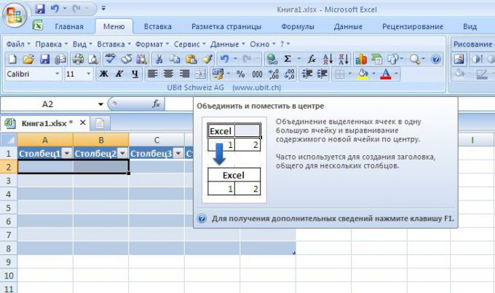Open the Столбец2 filter dropdown
Image resolution: width=495 pixels, height=293 pixels.
122,154
